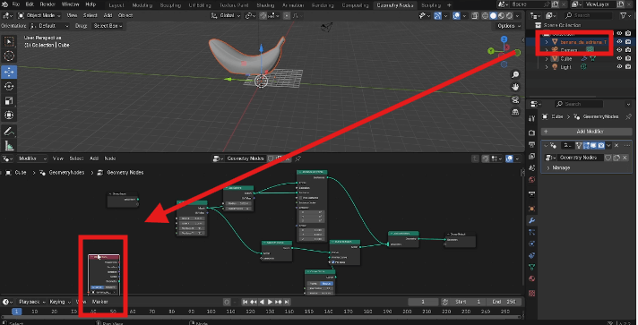This screenshot has height=325, width=638.
Task: Toggle fake user shield for Geometry Nodes
Action: coord(608,158)
